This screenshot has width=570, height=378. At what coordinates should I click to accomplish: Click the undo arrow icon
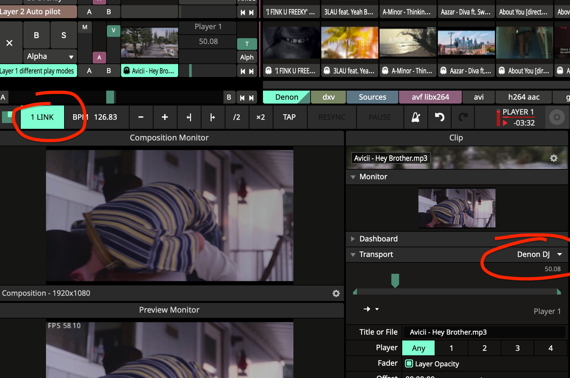[x=439, y=117]
